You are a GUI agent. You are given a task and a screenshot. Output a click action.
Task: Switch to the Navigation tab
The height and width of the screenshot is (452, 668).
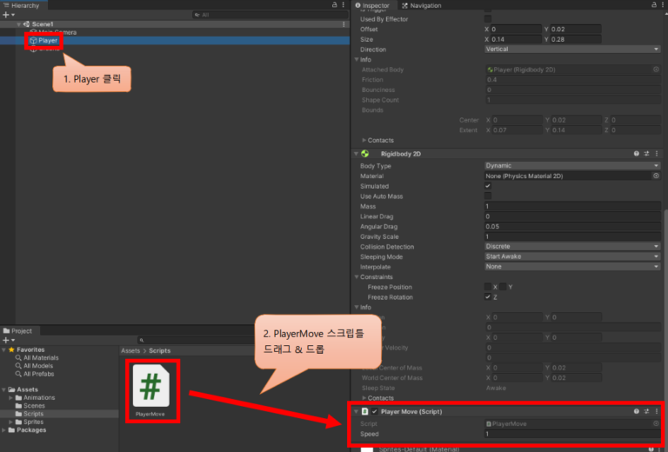tap(421, 5)
